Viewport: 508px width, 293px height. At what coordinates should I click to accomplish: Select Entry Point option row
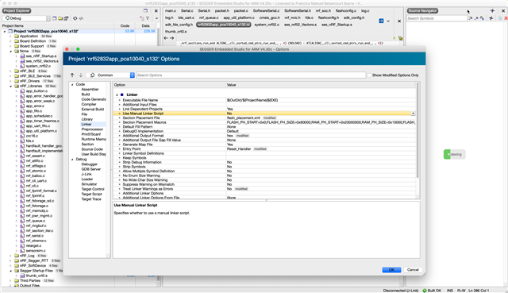coord(264,148)
